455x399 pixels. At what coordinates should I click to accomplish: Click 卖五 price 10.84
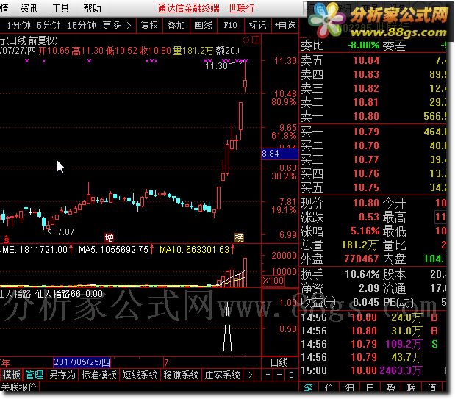point(365,60)
